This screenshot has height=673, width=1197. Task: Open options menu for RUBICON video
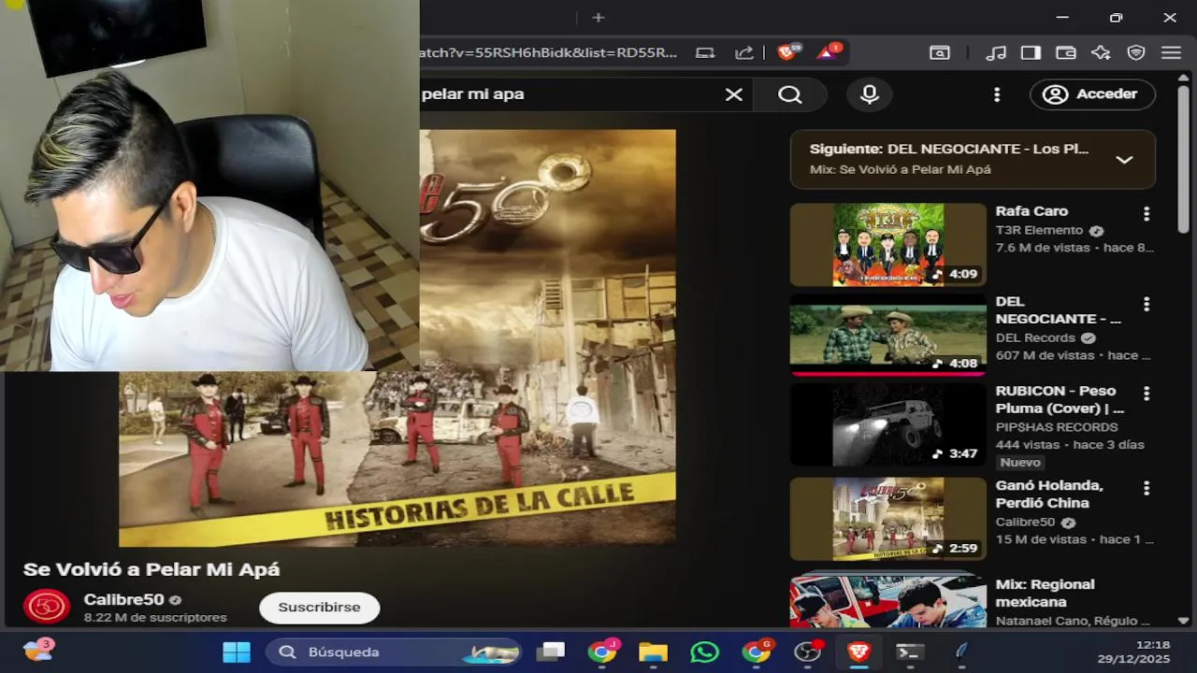(x=1147, y=394)
